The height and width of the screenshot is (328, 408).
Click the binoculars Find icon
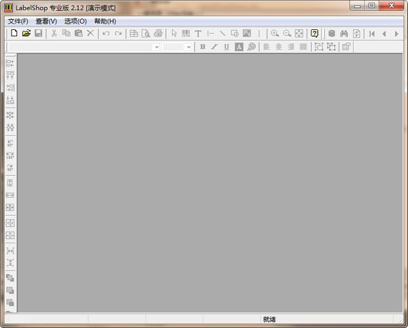pyautogui.click(x=343, y=33)
